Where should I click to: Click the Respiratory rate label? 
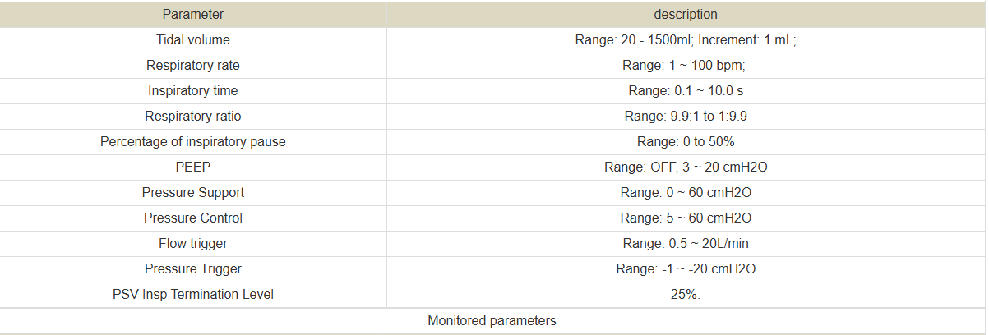coord(193,65)
